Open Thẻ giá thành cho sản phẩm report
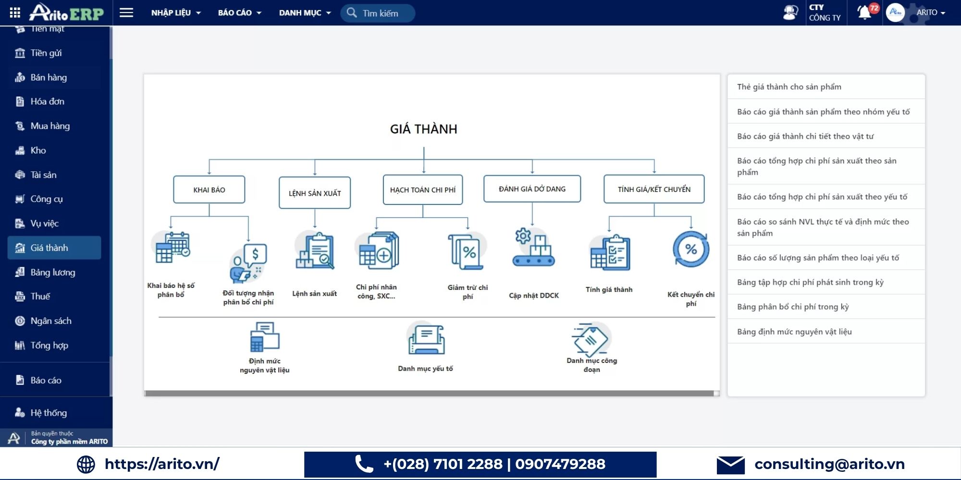961x480 pixels. tap(826, 87)
